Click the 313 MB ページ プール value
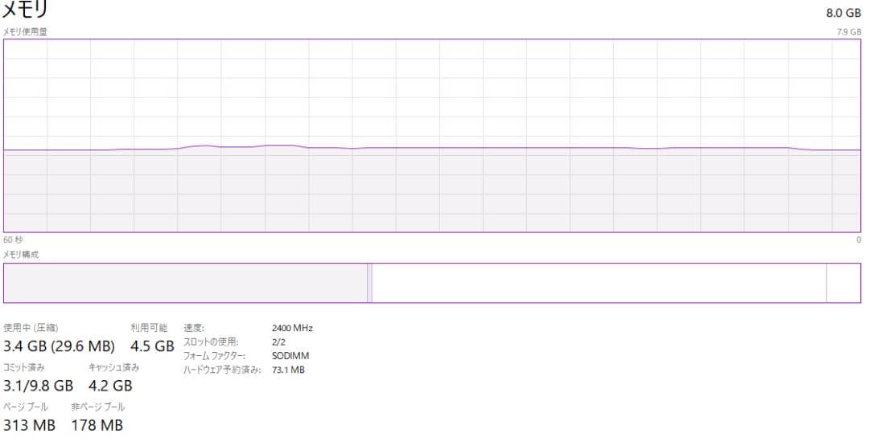The width and height of the screenshot is (869, 446). tap(30, 425)
